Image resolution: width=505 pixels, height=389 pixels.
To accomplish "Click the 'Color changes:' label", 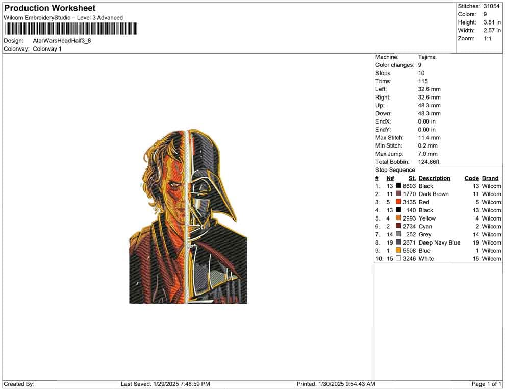I will (394, 65).
